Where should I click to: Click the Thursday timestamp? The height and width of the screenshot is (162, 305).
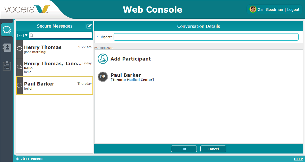click(84, 84)
